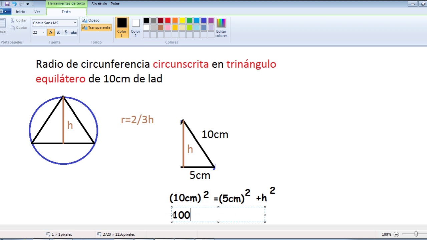
Task: Click inside the text box containing 100
Action: click(x=218, y=214)
